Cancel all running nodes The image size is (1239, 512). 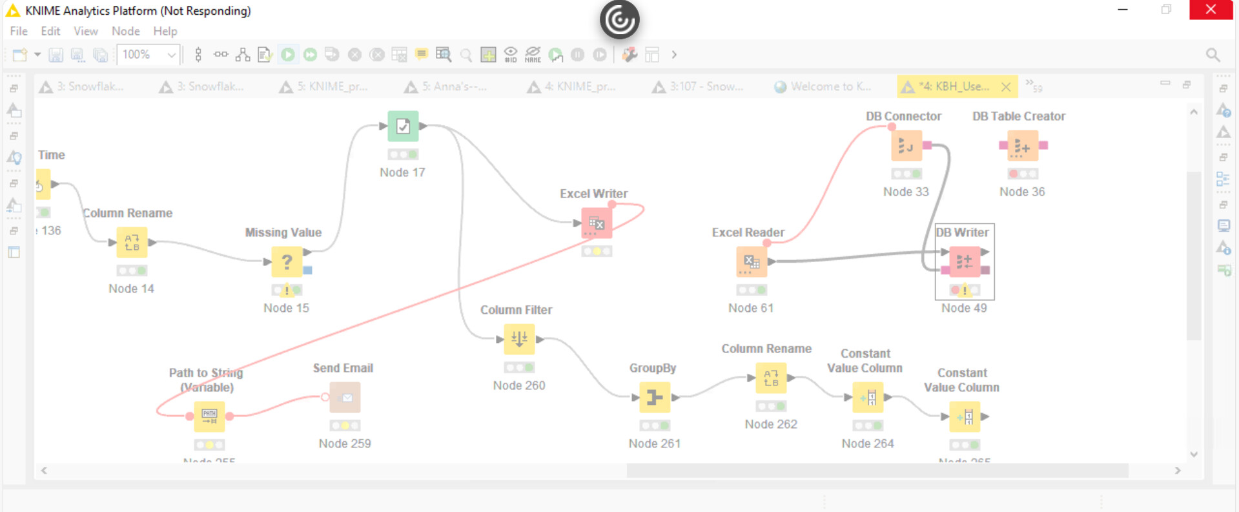[x=377, y=55]
